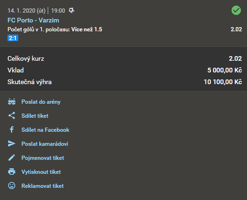Select Reklamovat tiket

(x=43, y=186)
